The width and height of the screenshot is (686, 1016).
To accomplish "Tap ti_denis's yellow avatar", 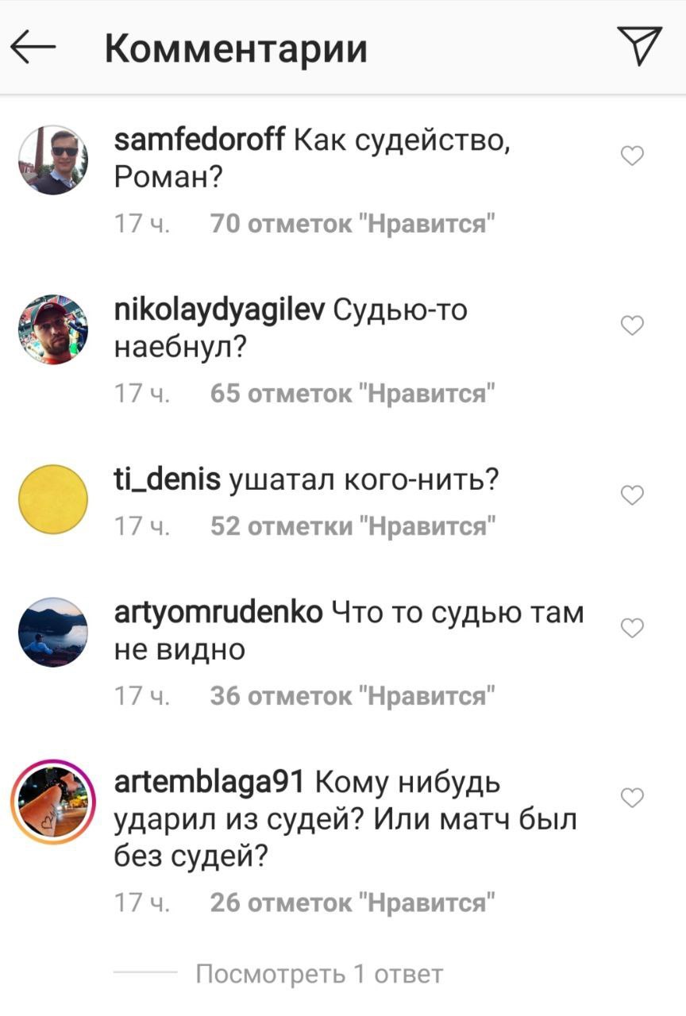I will pyautogui.click(x=53, y=499).
